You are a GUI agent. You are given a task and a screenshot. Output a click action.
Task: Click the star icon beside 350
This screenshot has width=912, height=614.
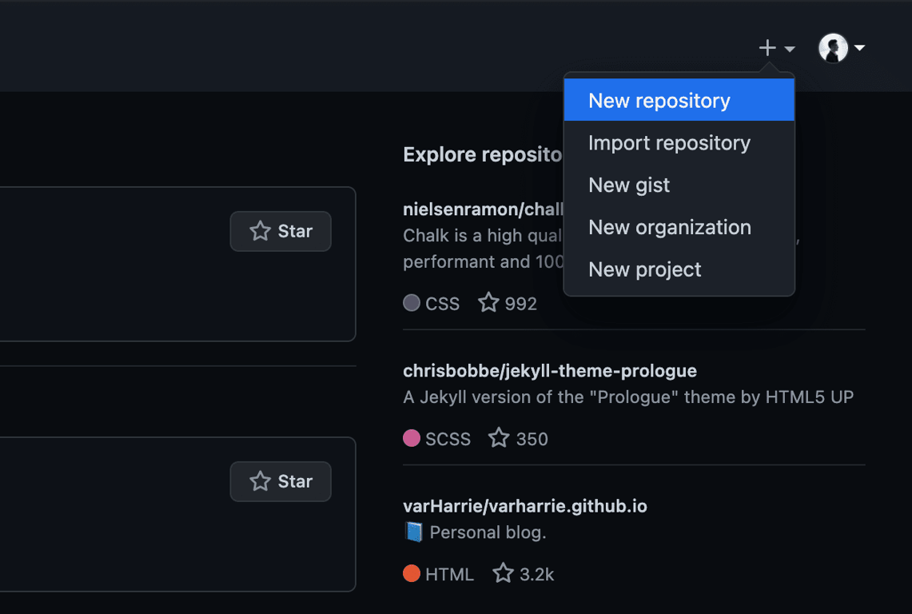[x=499, y=438]
